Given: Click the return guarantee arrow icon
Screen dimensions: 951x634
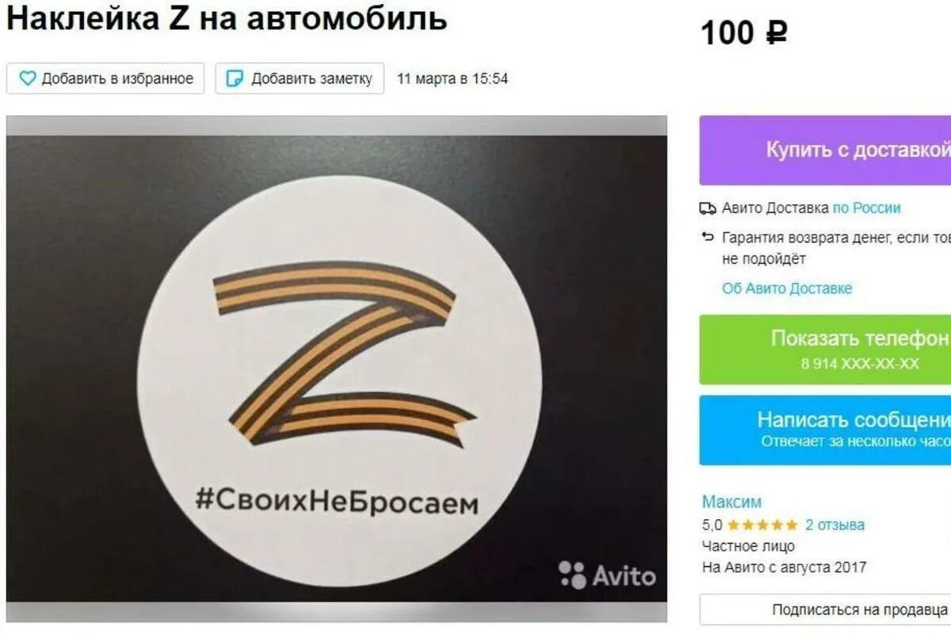Looking at the screenshot, I should [x=708, y=237].
